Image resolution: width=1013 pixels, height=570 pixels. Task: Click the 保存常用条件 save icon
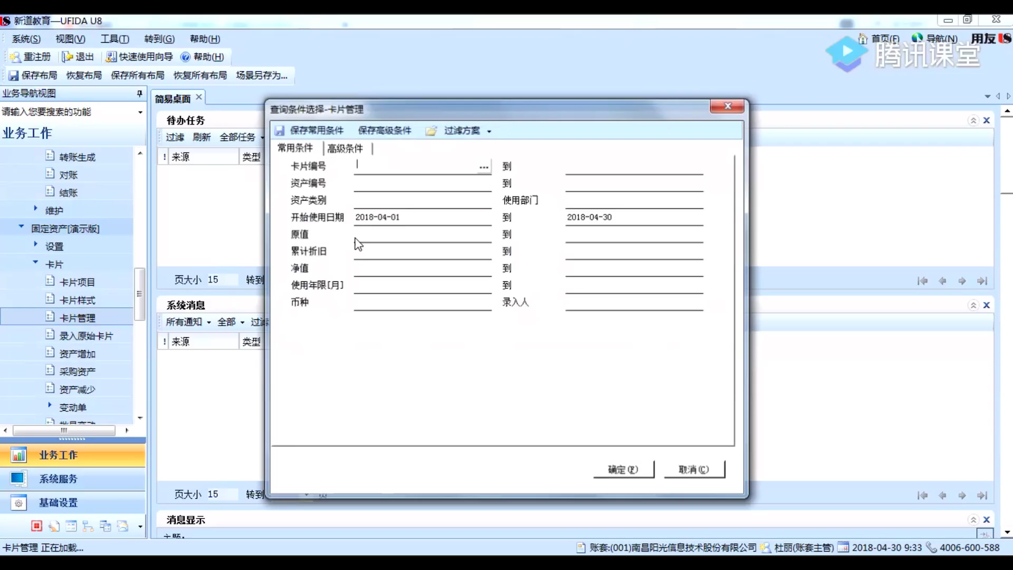point(280,131)
